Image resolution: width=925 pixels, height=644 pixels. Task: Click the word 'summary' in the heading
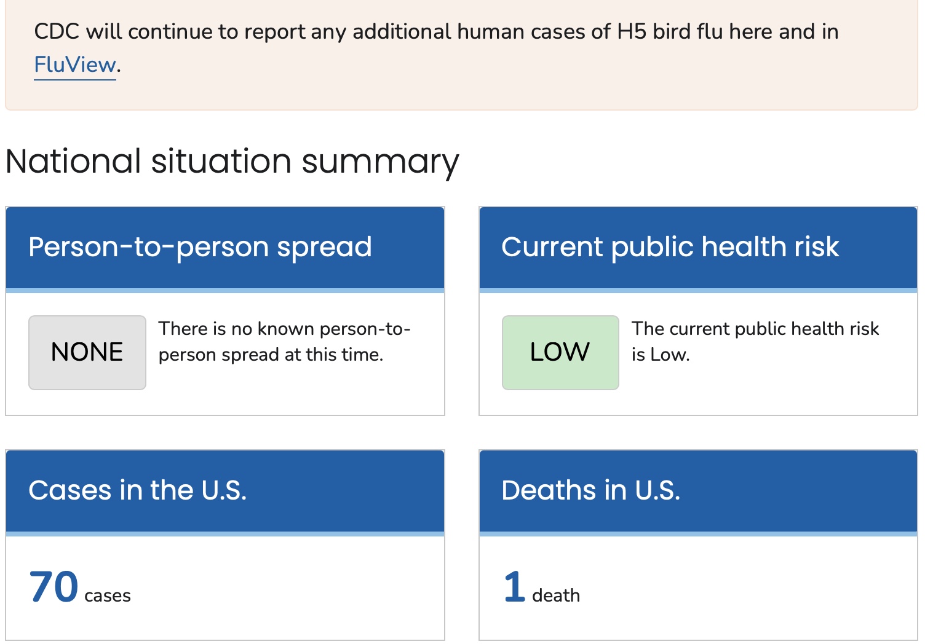[380, 163]
